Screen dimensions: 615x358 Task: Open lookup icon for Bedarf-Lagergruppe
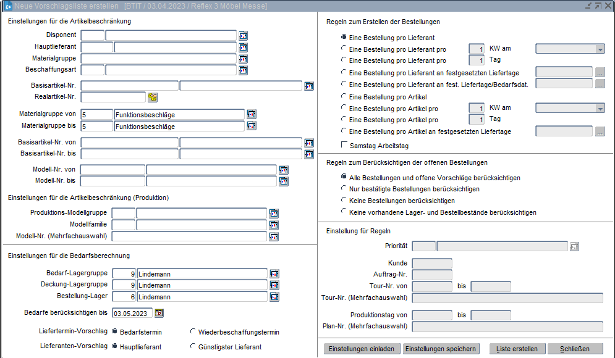(274, 273)
